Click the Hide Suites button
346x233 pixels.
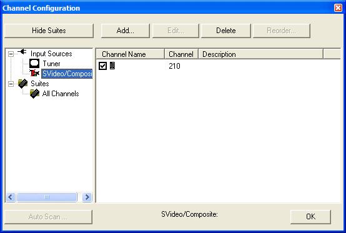tap(49, 31)
